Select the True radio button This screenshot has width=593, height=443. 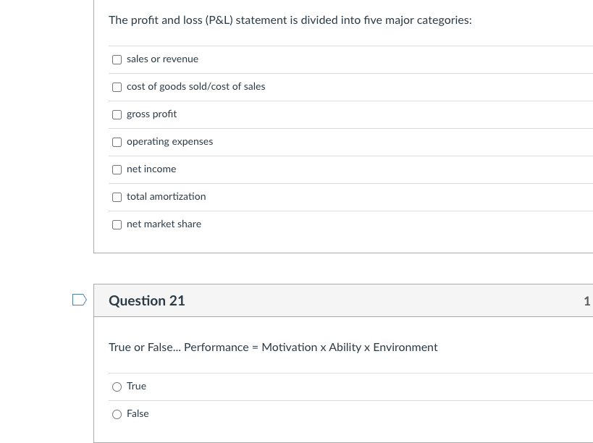[117, 387]
